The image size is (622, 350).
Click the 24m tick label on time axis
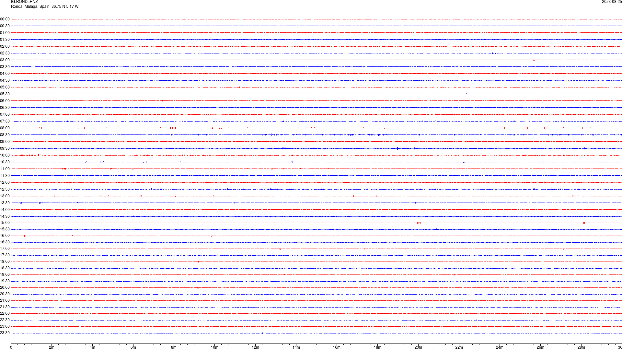pyautogui.click(x=500, y=347)
